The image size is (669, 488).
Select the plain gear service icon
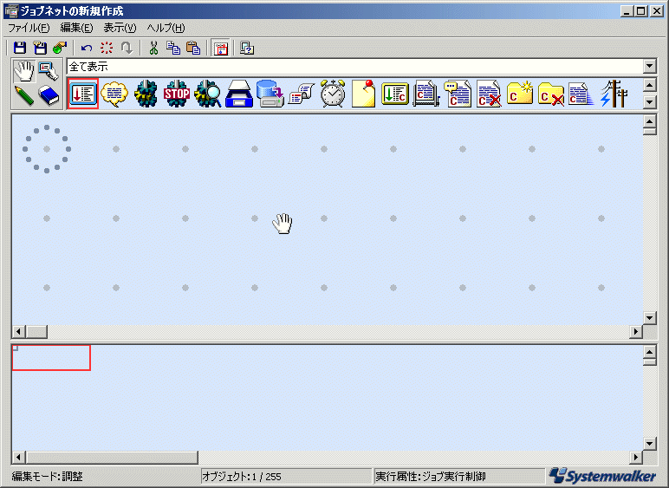tap(146, 94)
